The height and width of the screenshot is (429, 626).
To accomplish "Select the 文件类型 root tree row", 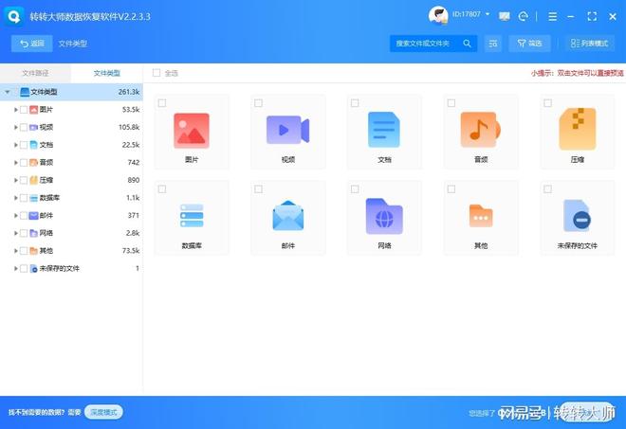I will [71, 92].
